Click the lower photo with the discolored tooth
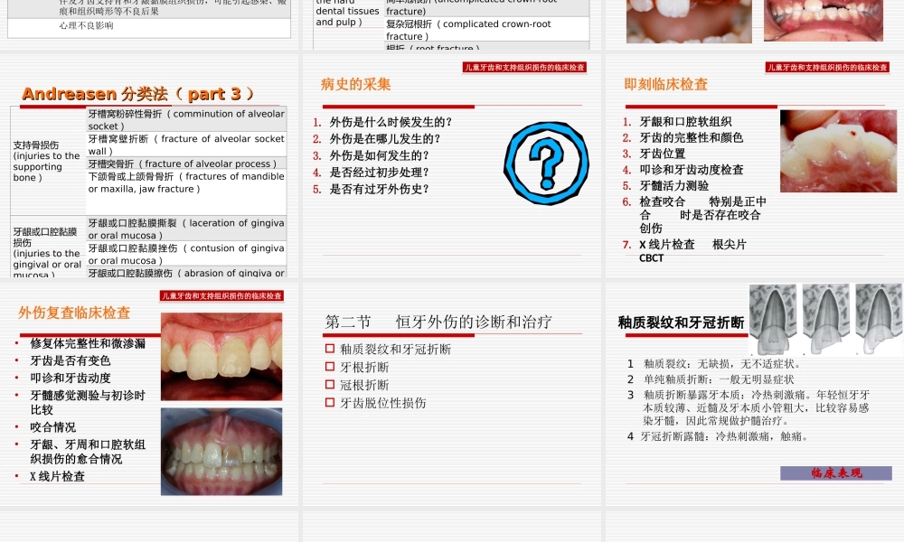This screenshot has height=542, width=904. pyautogui.click(x=221, y=452)
